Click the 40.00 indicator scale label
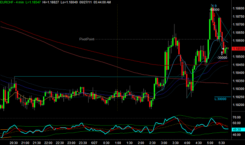245x145 pixels. (236, 135)
